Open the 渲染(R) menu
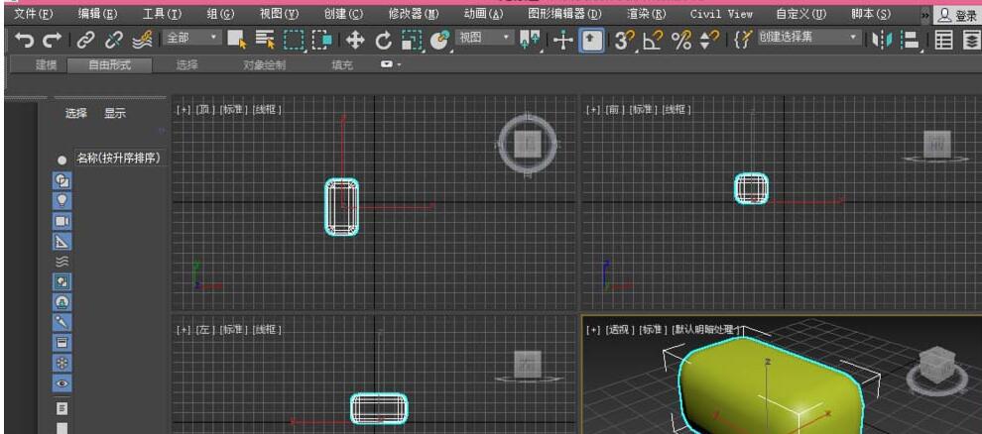982x434 pixels. (647, 14)
